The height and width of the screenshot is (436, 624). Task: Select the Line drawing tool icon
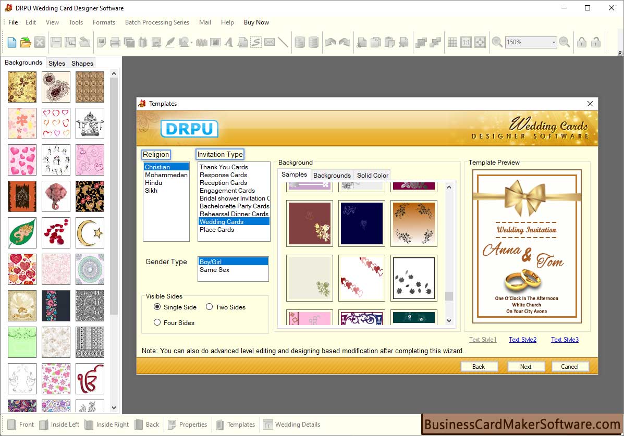pyautogui.click(x=283, y=42)
